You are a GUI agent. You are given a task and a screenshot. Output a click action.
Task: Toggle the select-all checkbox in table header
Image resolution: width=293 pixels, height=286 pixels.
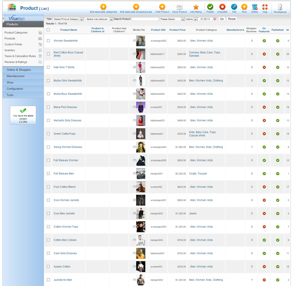(x=48, y=30)
